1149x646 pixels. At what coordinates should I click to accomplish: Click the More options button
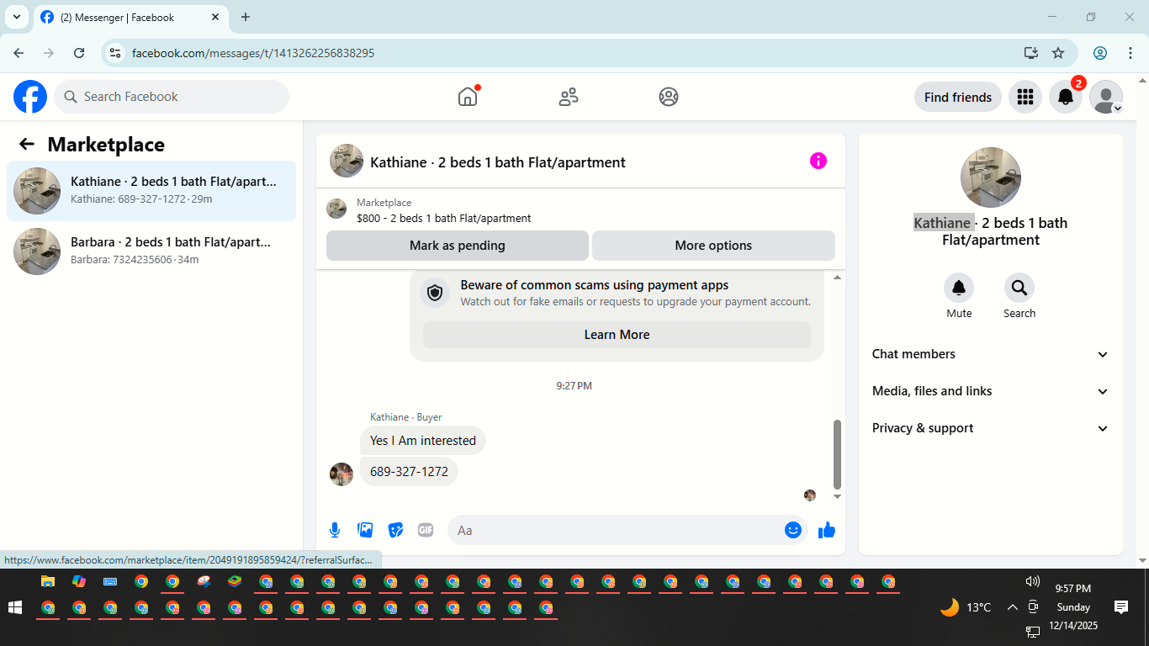tap(713, 246)
